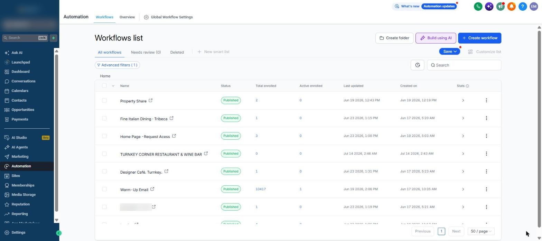Collapse sidebar with green arrow button

point(59,233)
